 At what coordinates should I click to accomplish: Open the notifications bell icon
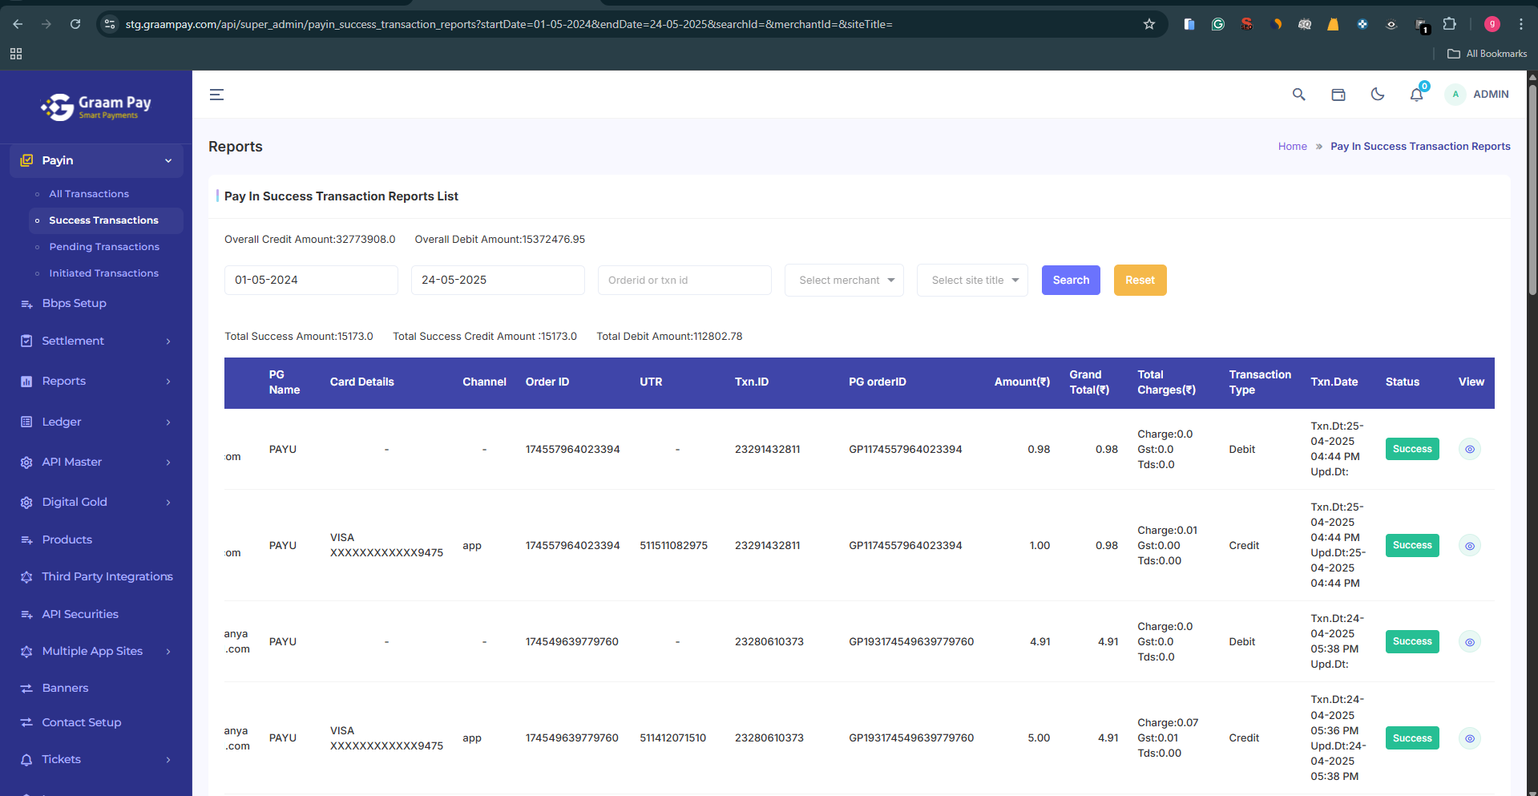point(1416,95)
